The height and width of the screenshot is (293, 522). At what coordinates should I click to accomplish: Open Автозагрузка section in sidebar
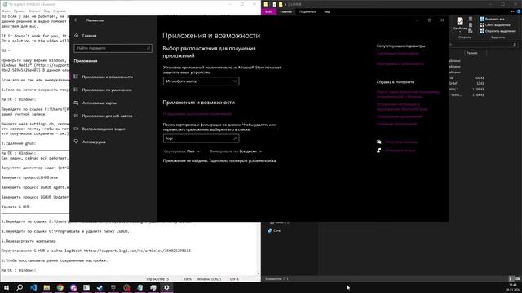pos(94,142)
